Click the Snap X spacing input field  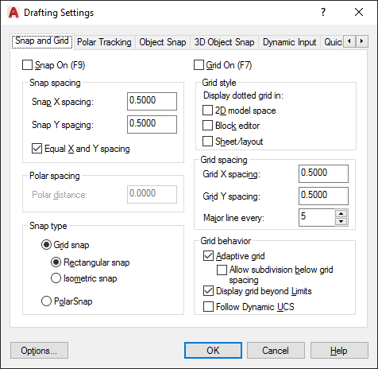coord(152,101)
